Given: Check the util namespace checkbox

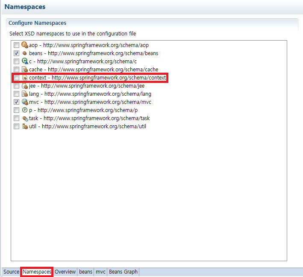Looking at the screenshot, I should pyautogui.click(x=16, y=126).
